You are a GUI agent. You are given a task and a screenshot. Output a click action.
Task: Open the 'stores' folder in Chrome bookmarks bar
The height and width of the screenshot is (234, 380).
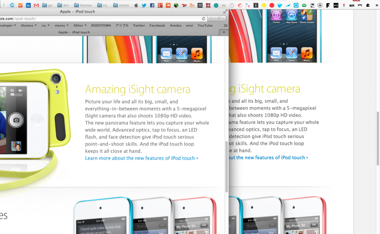click(x=121, y=5)
